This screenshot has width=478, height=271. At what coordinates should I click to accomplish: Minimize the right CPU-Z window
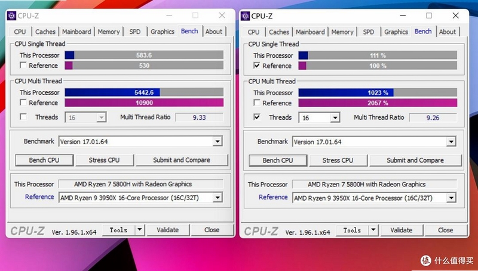[403, 15]
